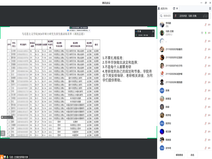
Task: Dismiss the notification banner on shared screen
Action: click(90, 31)
